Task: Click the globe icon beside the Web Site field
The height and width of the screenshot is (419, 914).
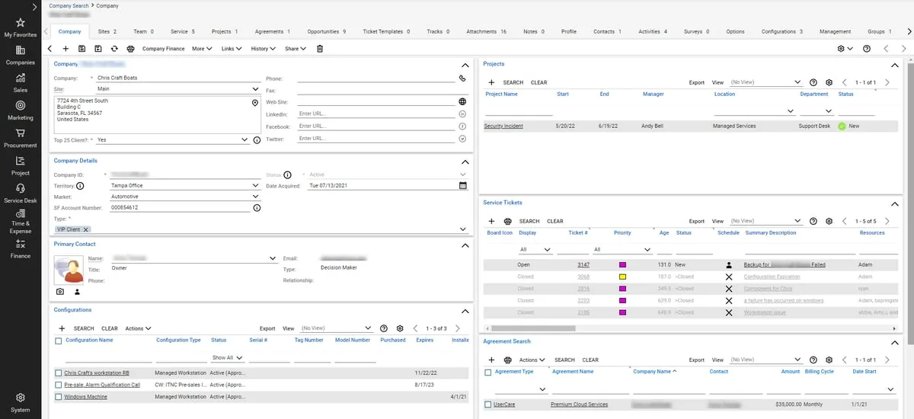Action: 462,101
